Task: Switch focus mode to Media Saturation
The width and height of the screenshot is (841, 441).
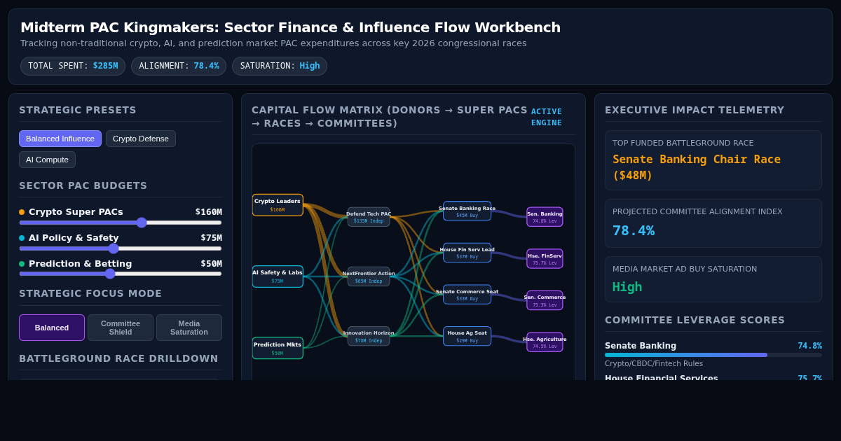Action: (189, 328)
